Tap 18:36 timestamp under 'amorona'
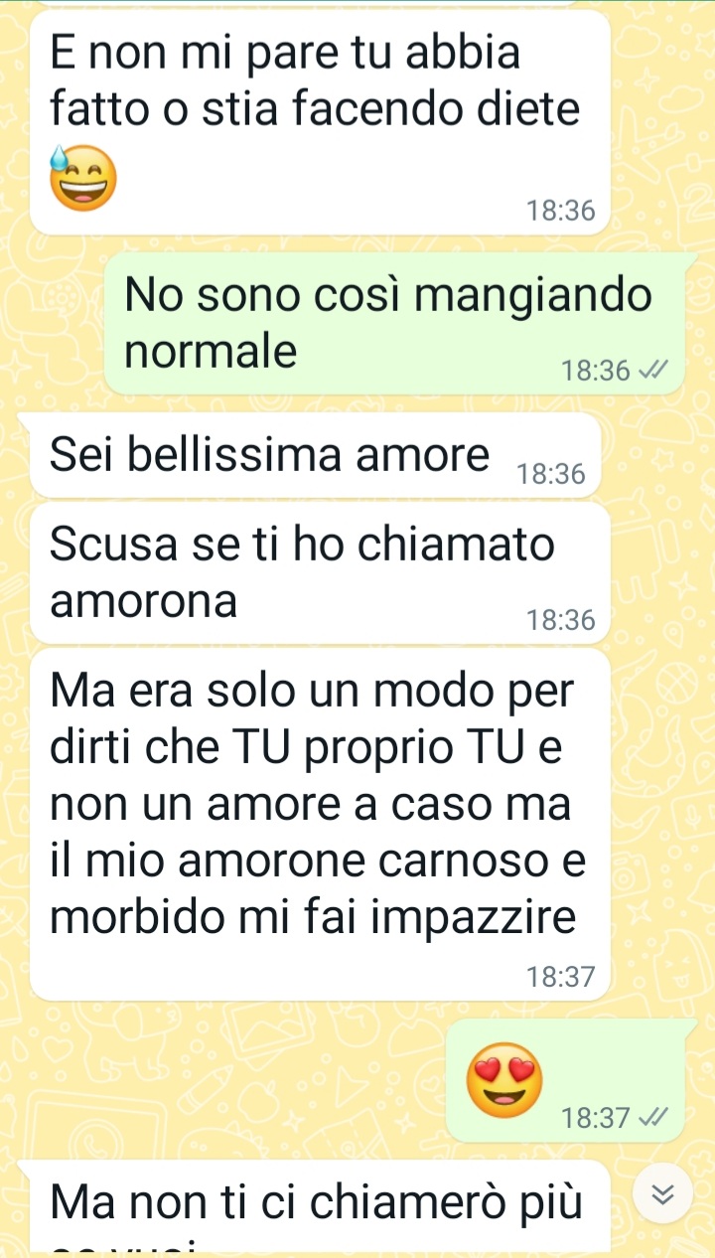715x1258 pixels. click(561, 621)
